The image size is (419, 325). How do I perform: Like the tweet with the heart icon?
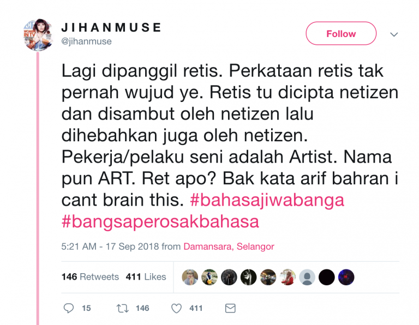(176, 308)
